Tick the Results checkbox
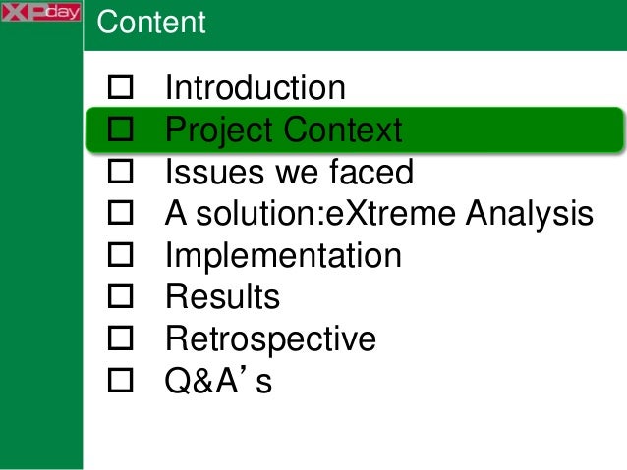 pos(120,296)
